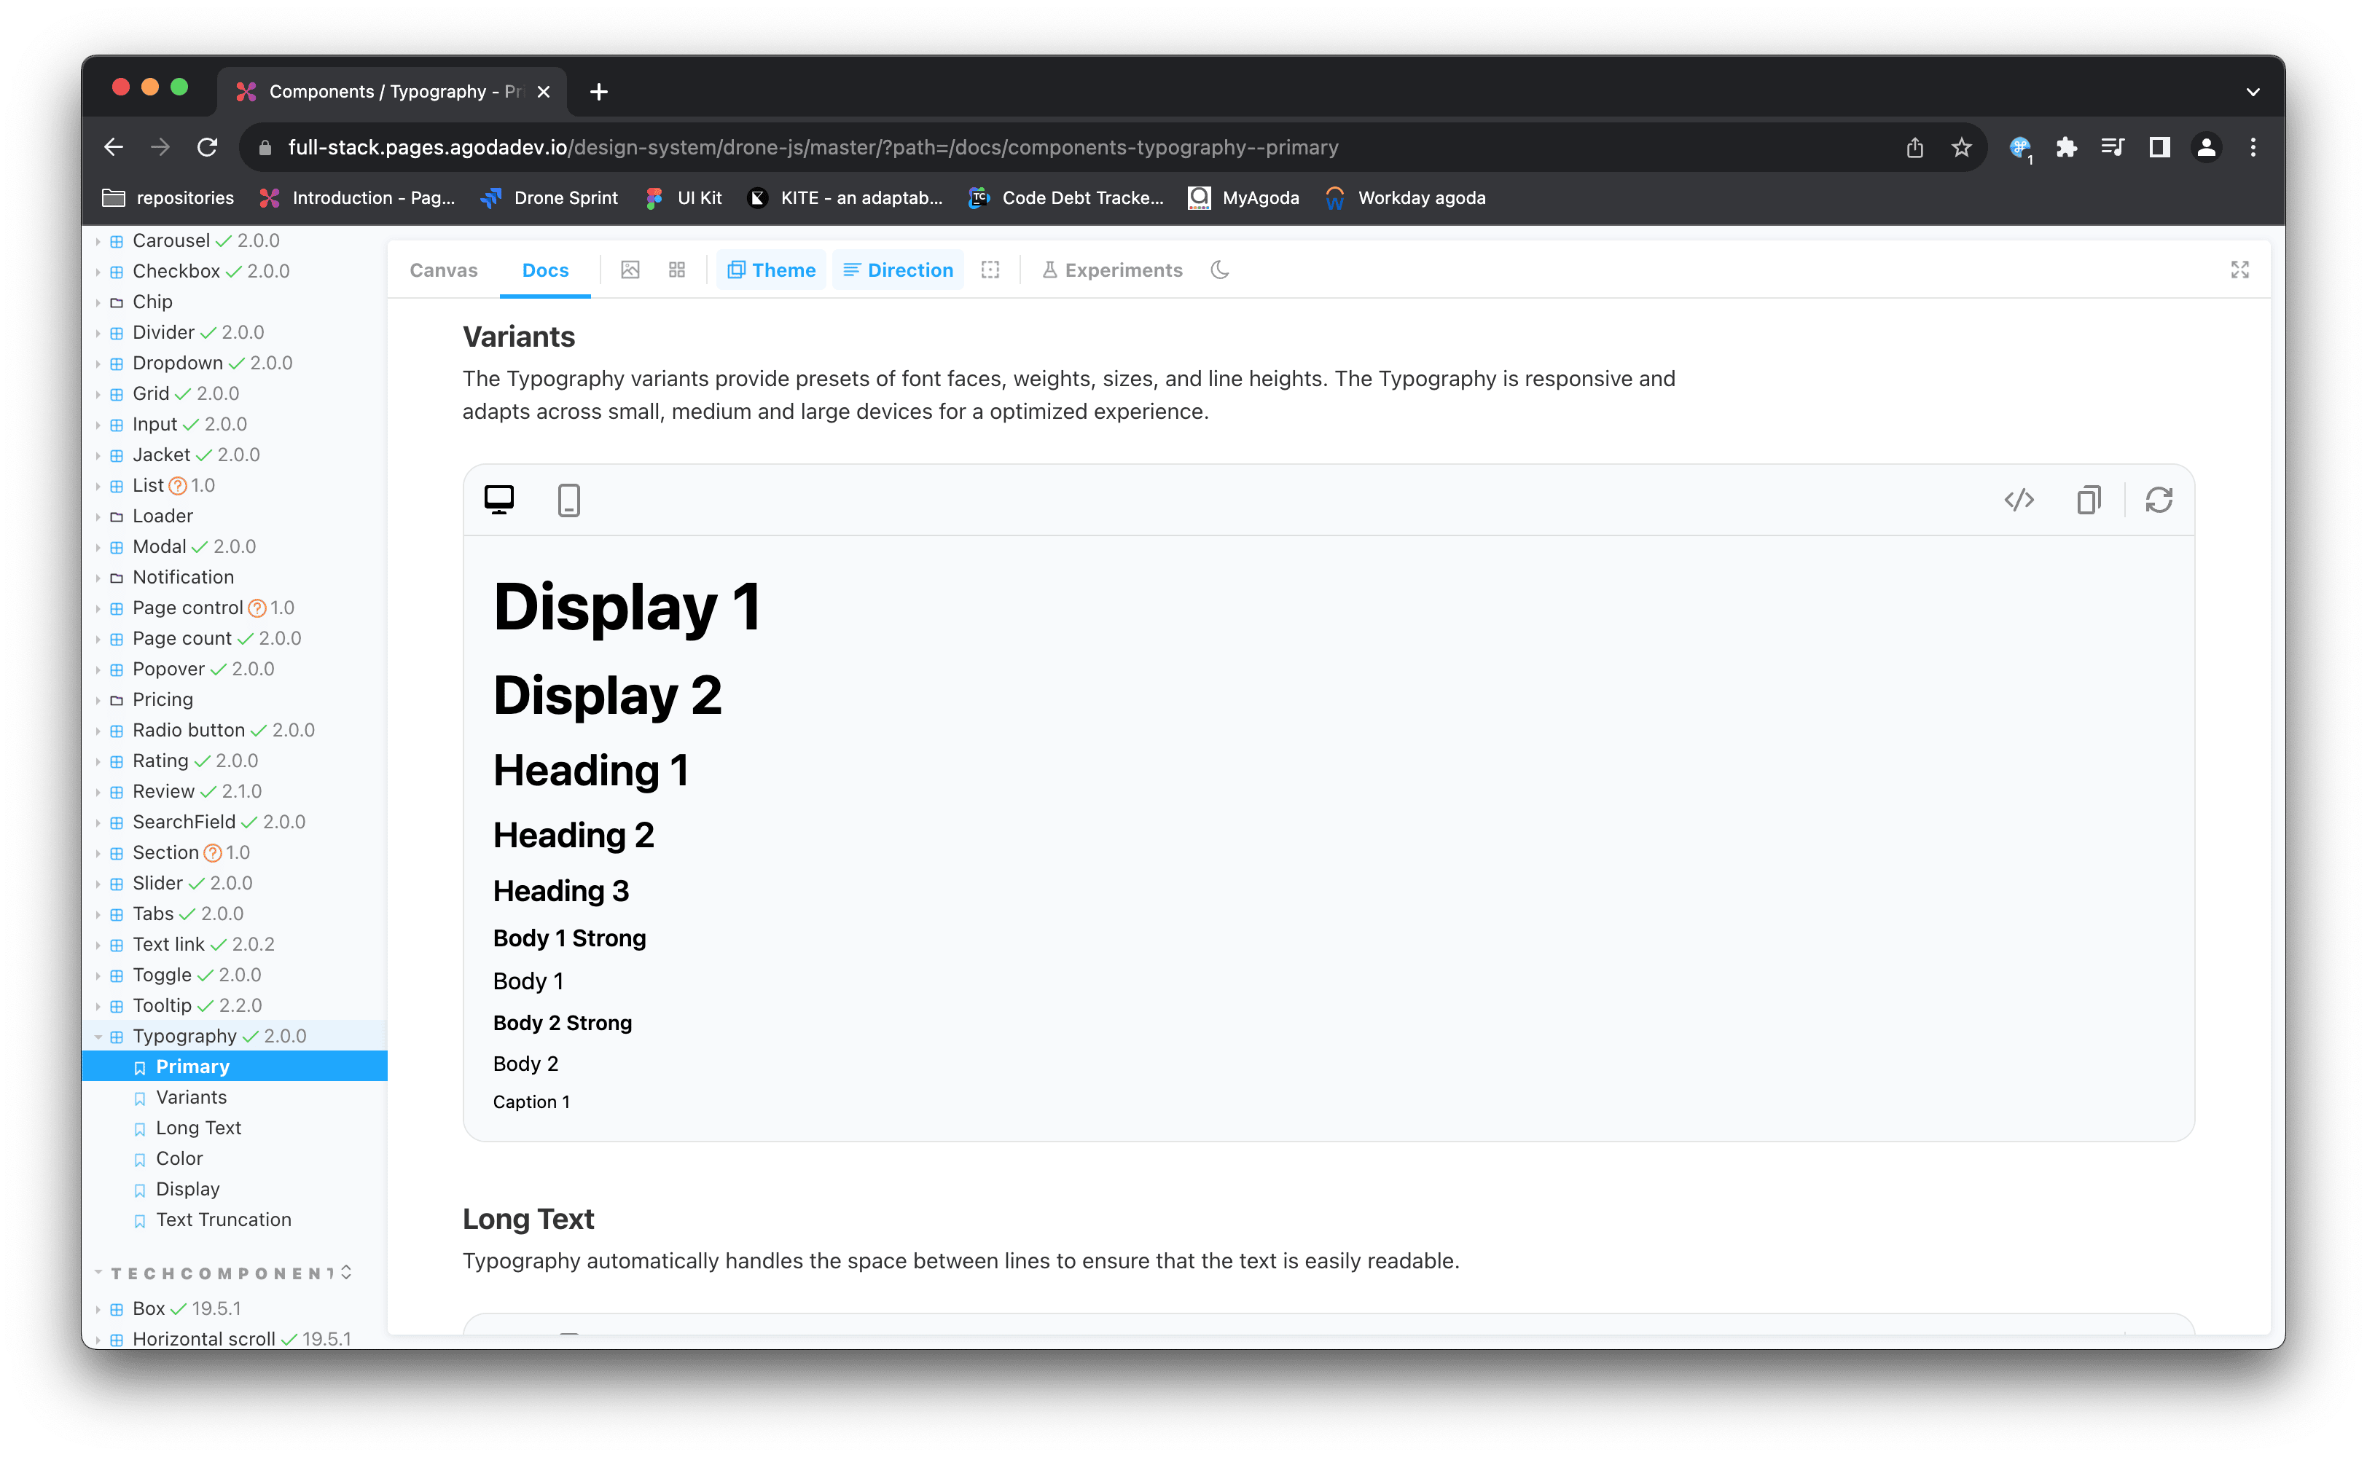Copy the Variants preview code
Viewport: 2367px width, 1457px height.
click(x=2089, y=500)
